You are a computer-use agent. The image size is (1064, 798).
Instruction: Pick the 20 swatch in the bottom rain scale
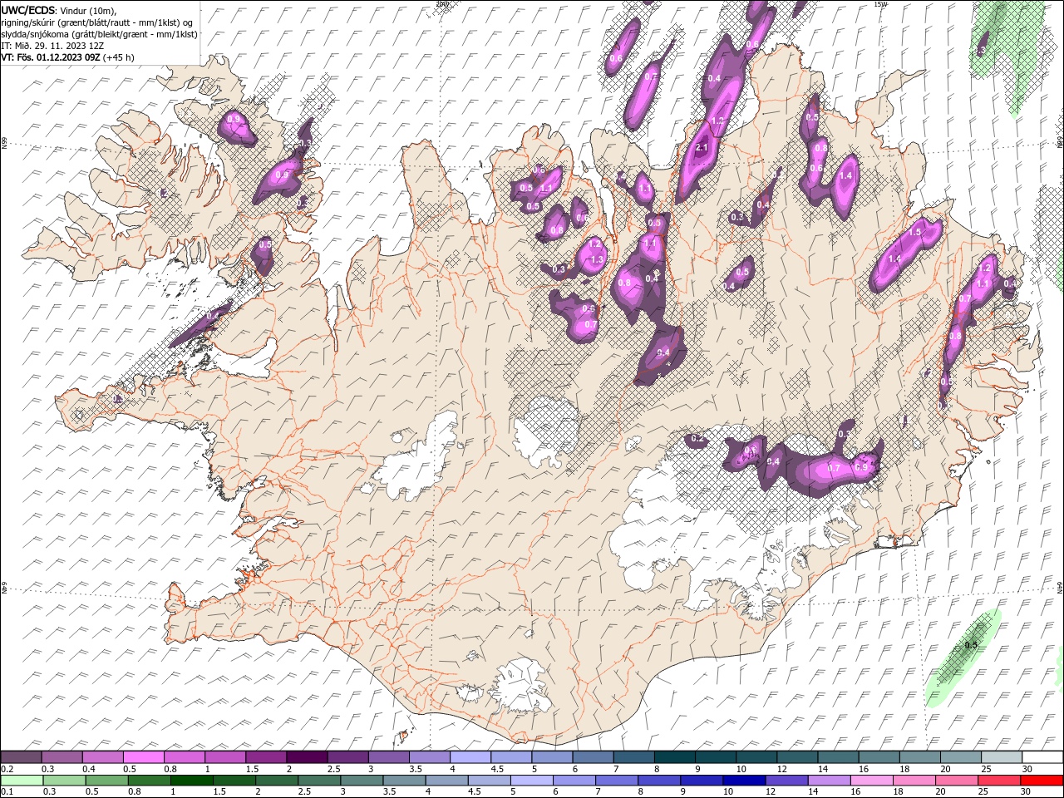(x=957, y=781)
